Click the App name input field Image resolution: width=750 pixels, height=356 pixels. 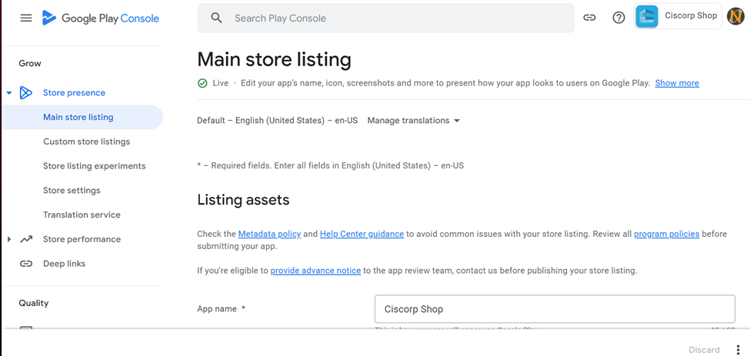coord(555,309)
